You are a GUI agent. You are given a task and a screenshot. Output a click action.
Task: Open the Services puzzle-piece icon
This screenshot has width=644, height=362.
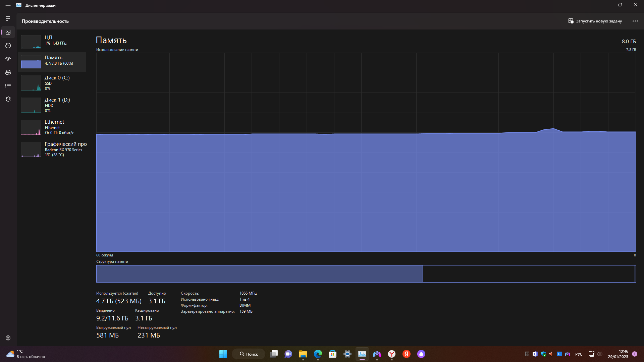[8, 99]
